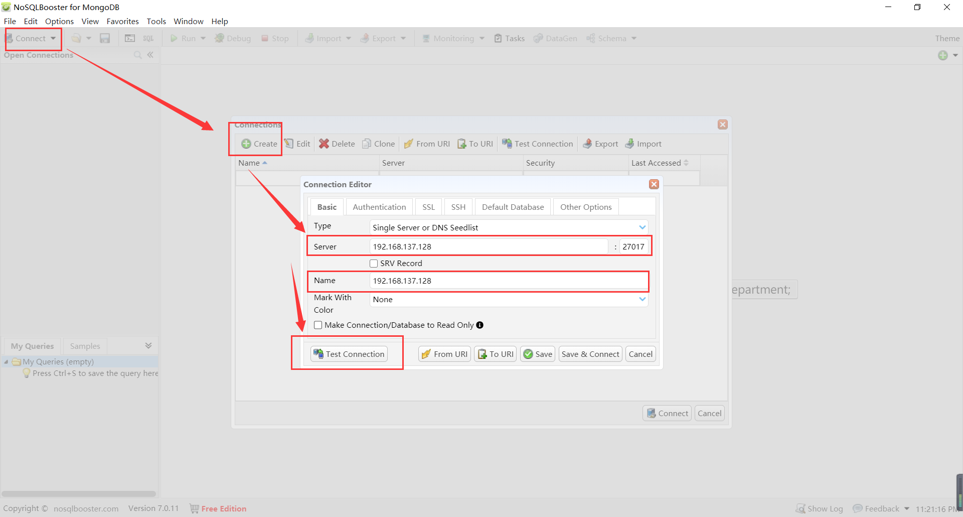The image size is (963, 517).
Task: Click Export in Connections toolbar
Action: (600, 144)
